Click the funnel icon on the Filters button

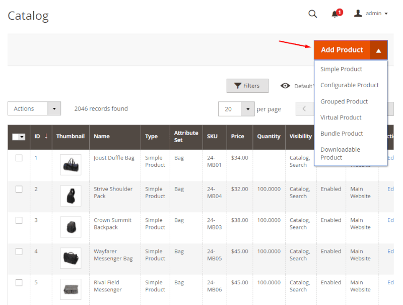239,86
